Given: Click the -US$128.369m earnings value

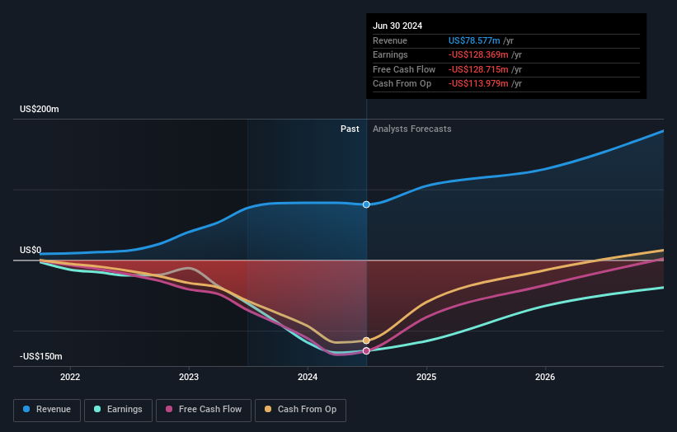Looking at the screenshot, I should coord(478,54).
